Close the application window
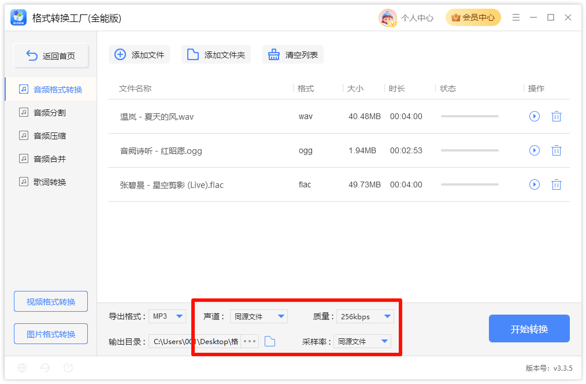 click(x=568, y=17)
